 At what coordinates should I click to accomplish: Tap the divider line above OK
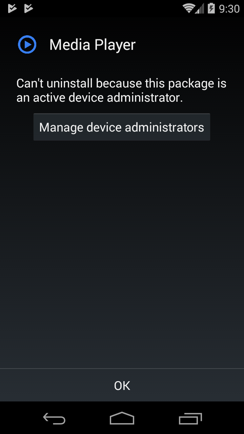coord(122,369)
